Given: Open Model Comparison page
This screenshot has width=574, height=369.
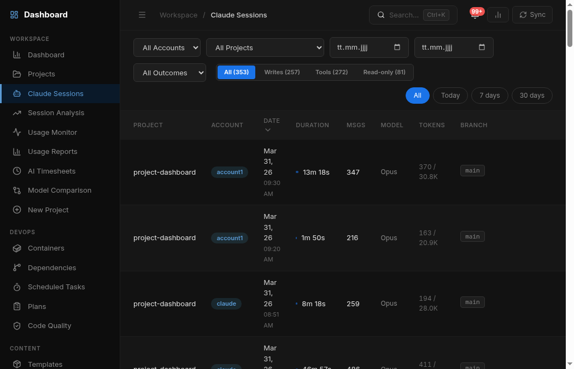Looking at the screenshot, I should (60, 191).
